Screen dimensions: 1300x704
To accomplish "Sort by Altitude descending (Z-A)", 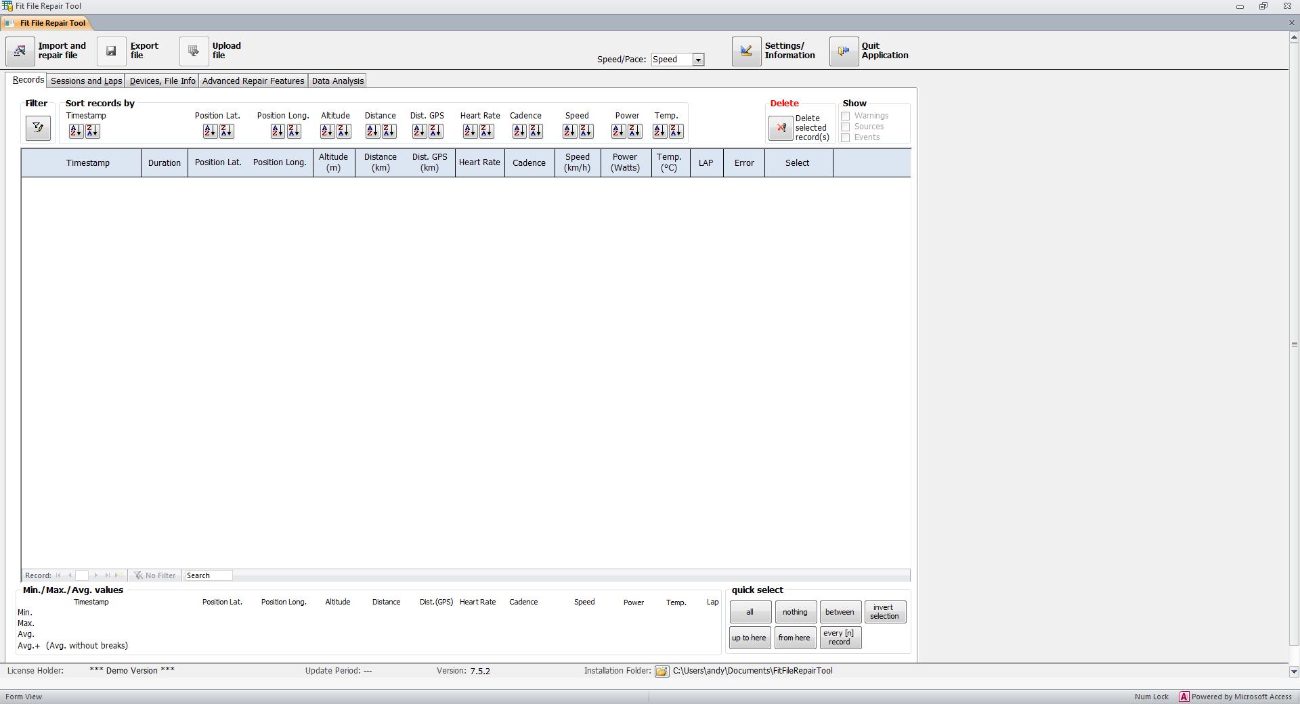I will 343,131.
